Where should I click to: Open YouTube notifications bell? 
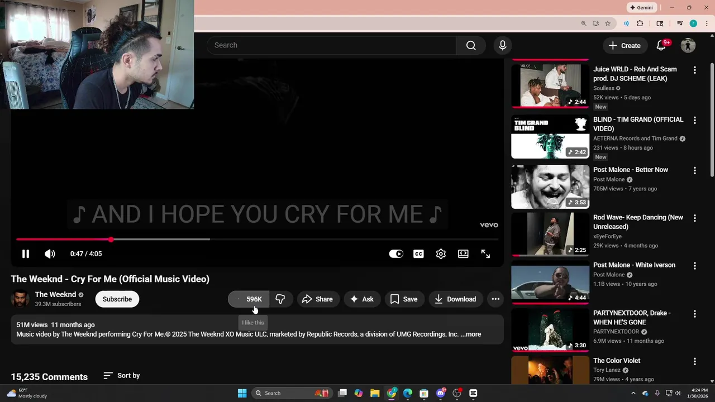tap(661, 45)
